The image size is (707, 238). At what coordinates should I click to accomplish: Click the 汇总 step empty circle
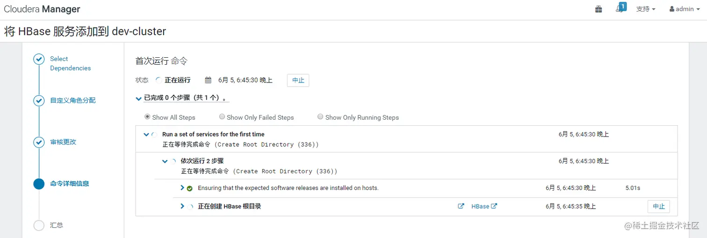point(39,225)
